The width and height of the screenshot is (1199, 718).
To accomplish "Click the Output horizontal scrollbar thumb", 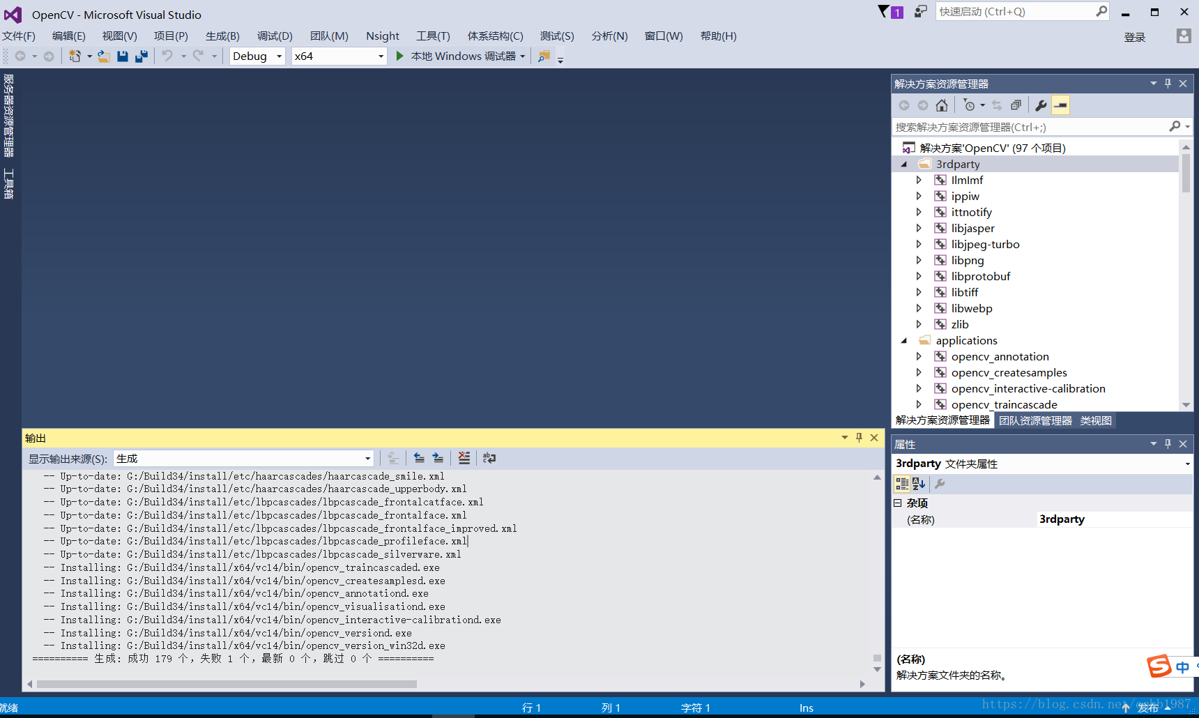I will [227, 684].
